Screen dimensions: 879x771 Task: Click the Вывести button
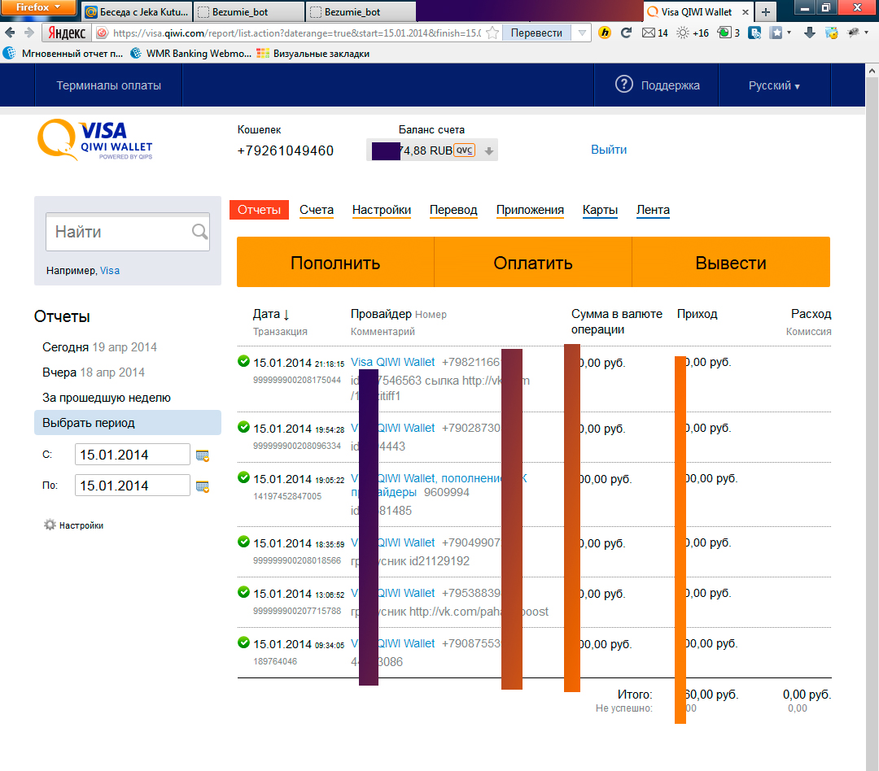click(730, 262)
